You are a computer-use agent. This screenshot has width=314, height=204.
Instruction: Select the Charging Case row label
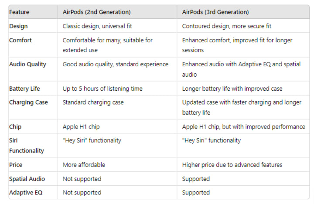[x=28, y=102]
